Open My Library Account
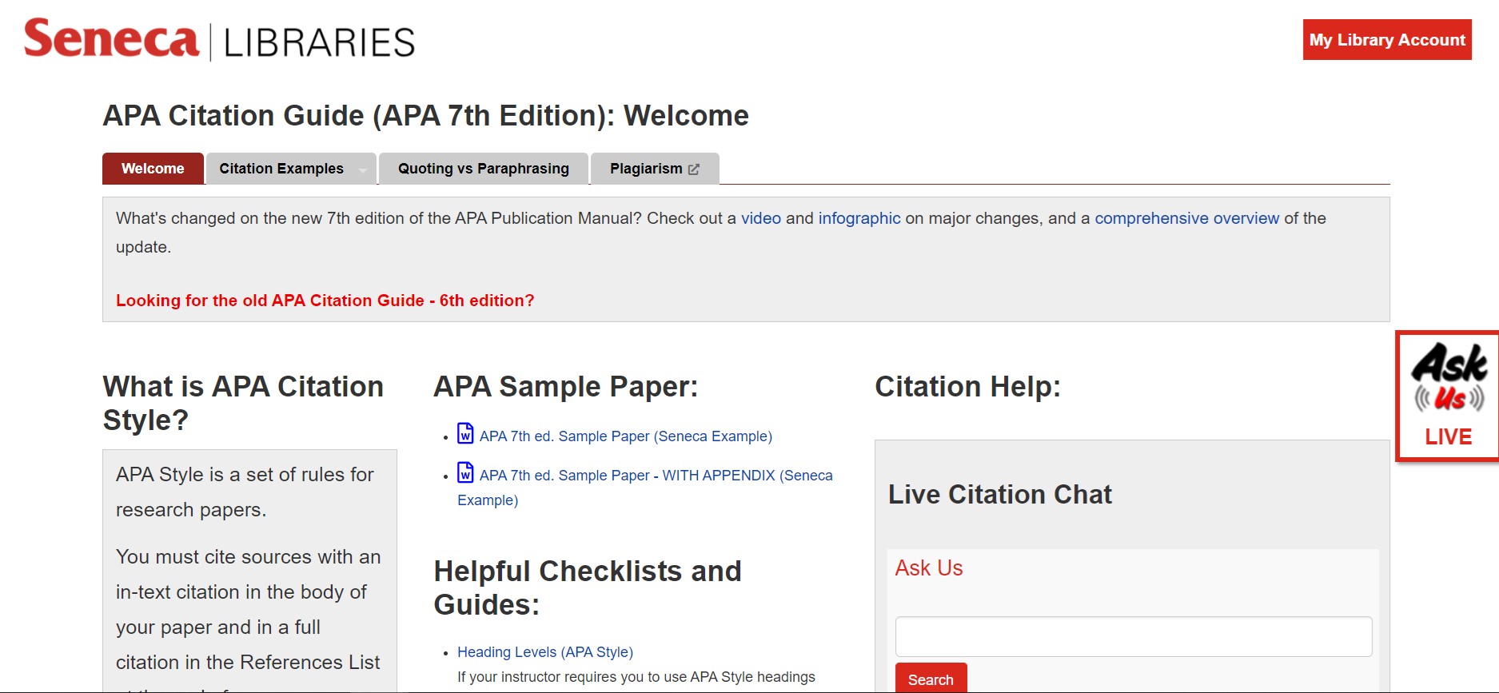The width and height of the screenshot is (1499, 693). [1387, 40]
